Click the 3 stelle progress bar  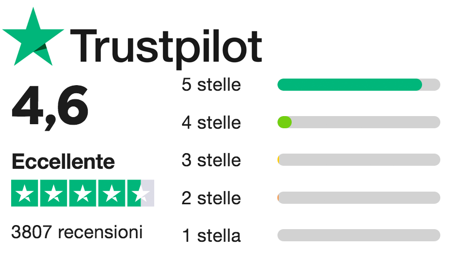(359, 160)
